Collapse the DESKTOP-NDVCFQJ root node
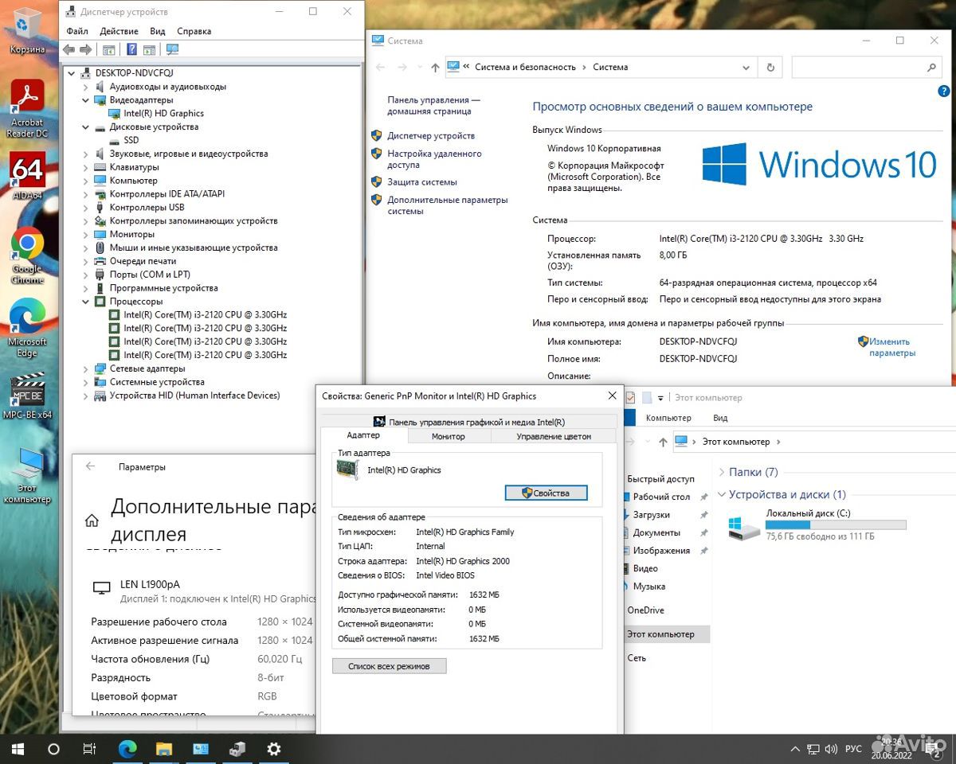Viewport: 956px width, 764px height. tap(72, 73)
